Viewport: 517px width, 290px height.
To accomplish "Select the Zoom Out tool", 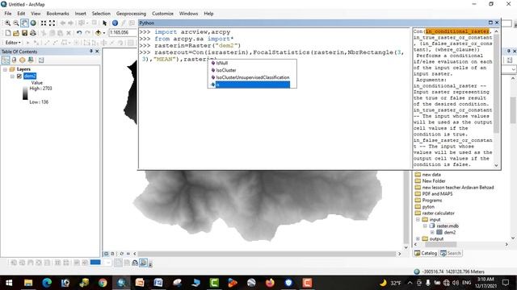I will coord(16,23).
